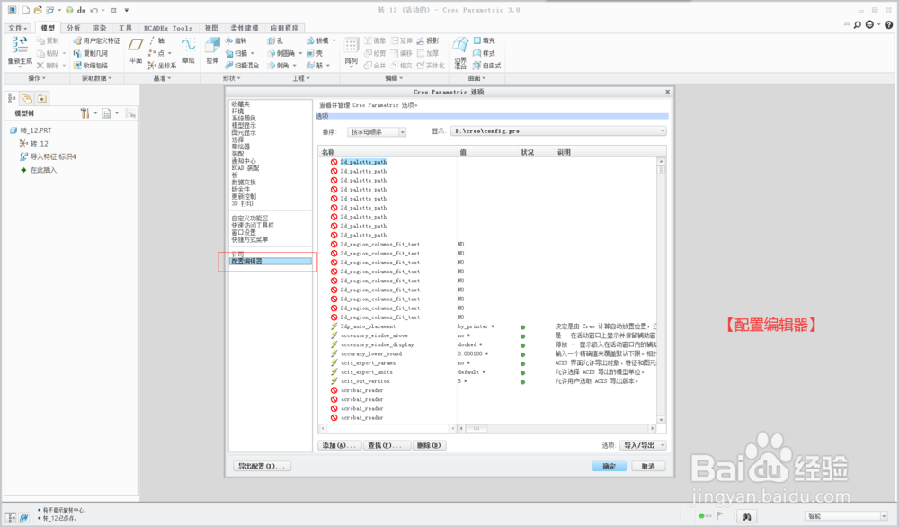Screen dimensions: 899x527
Task: Click 复制几何 (Copy Geometry) tool
Action: tap(90, 53)
